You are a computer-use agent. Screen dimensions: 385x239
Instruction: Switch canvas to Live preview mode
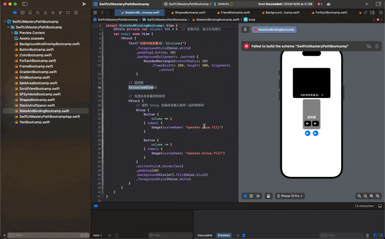[245, 196]
